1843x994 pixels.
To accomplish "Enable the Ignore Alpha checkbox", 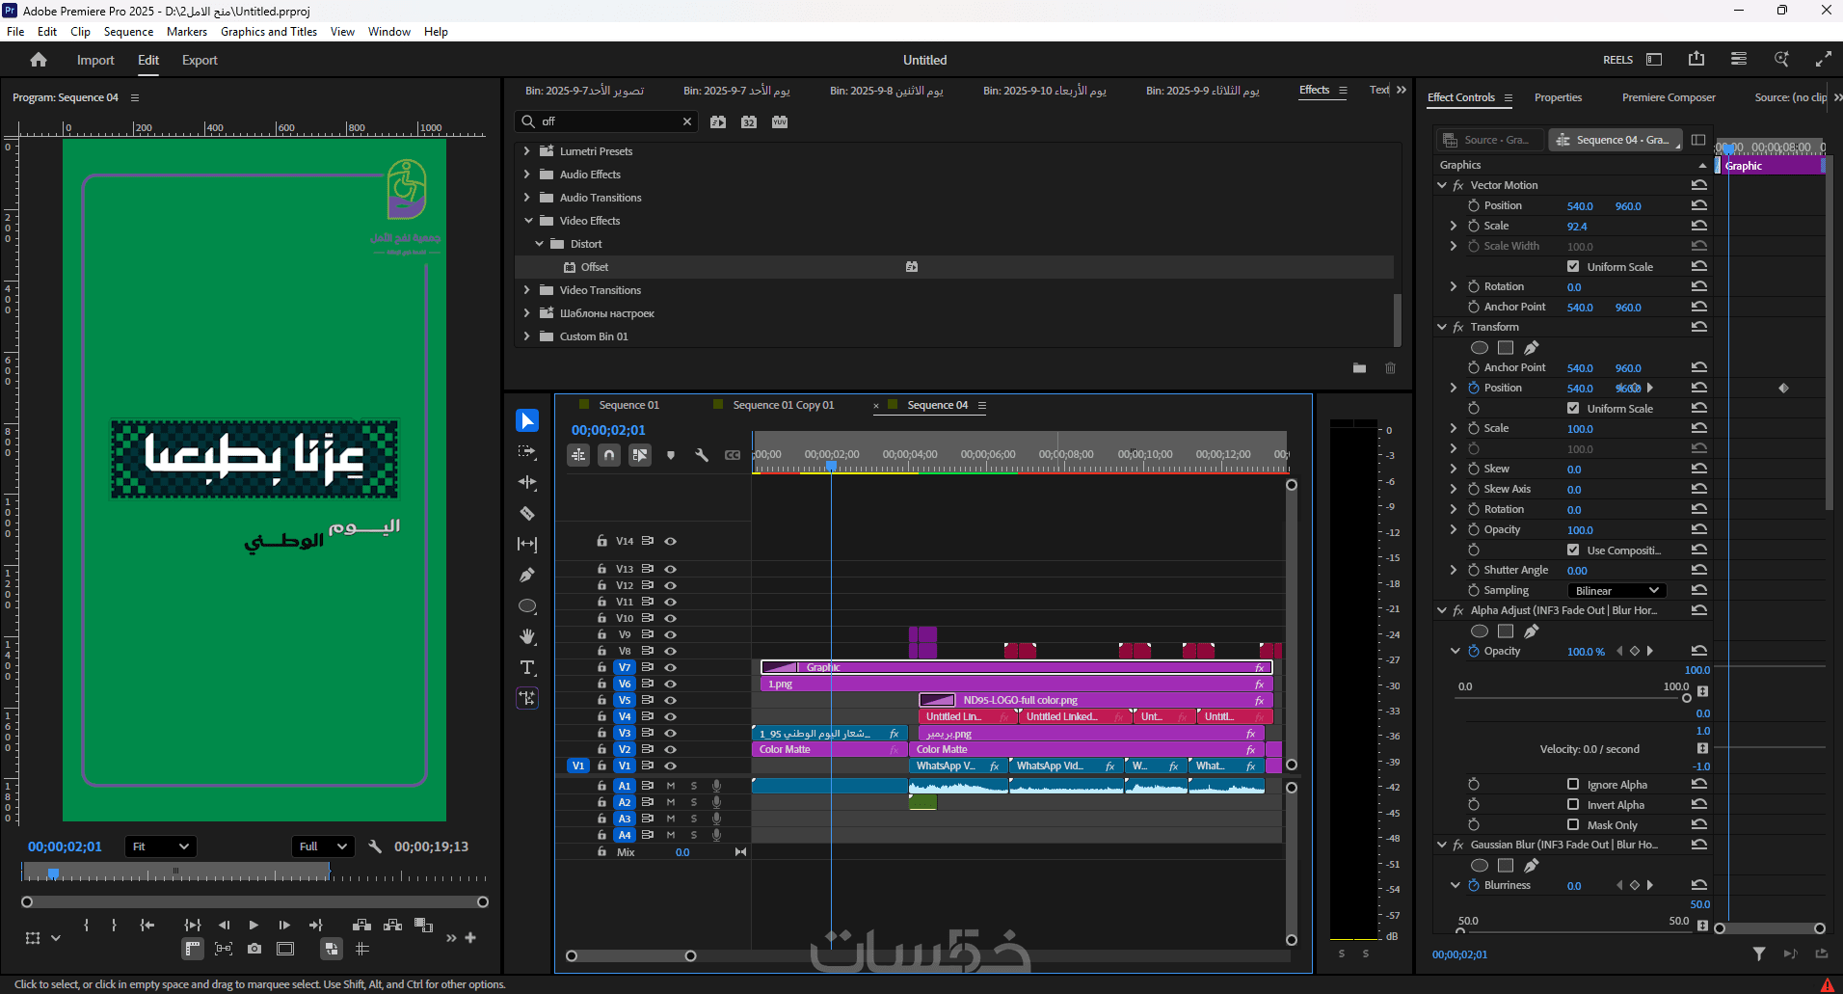I will tap(1573, 785).
